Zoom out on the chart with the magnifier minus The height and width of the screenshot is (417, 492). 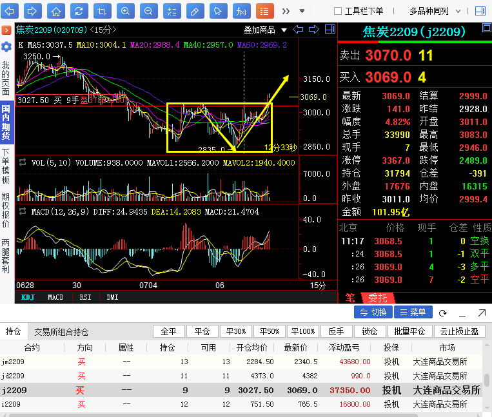[148, 11]
